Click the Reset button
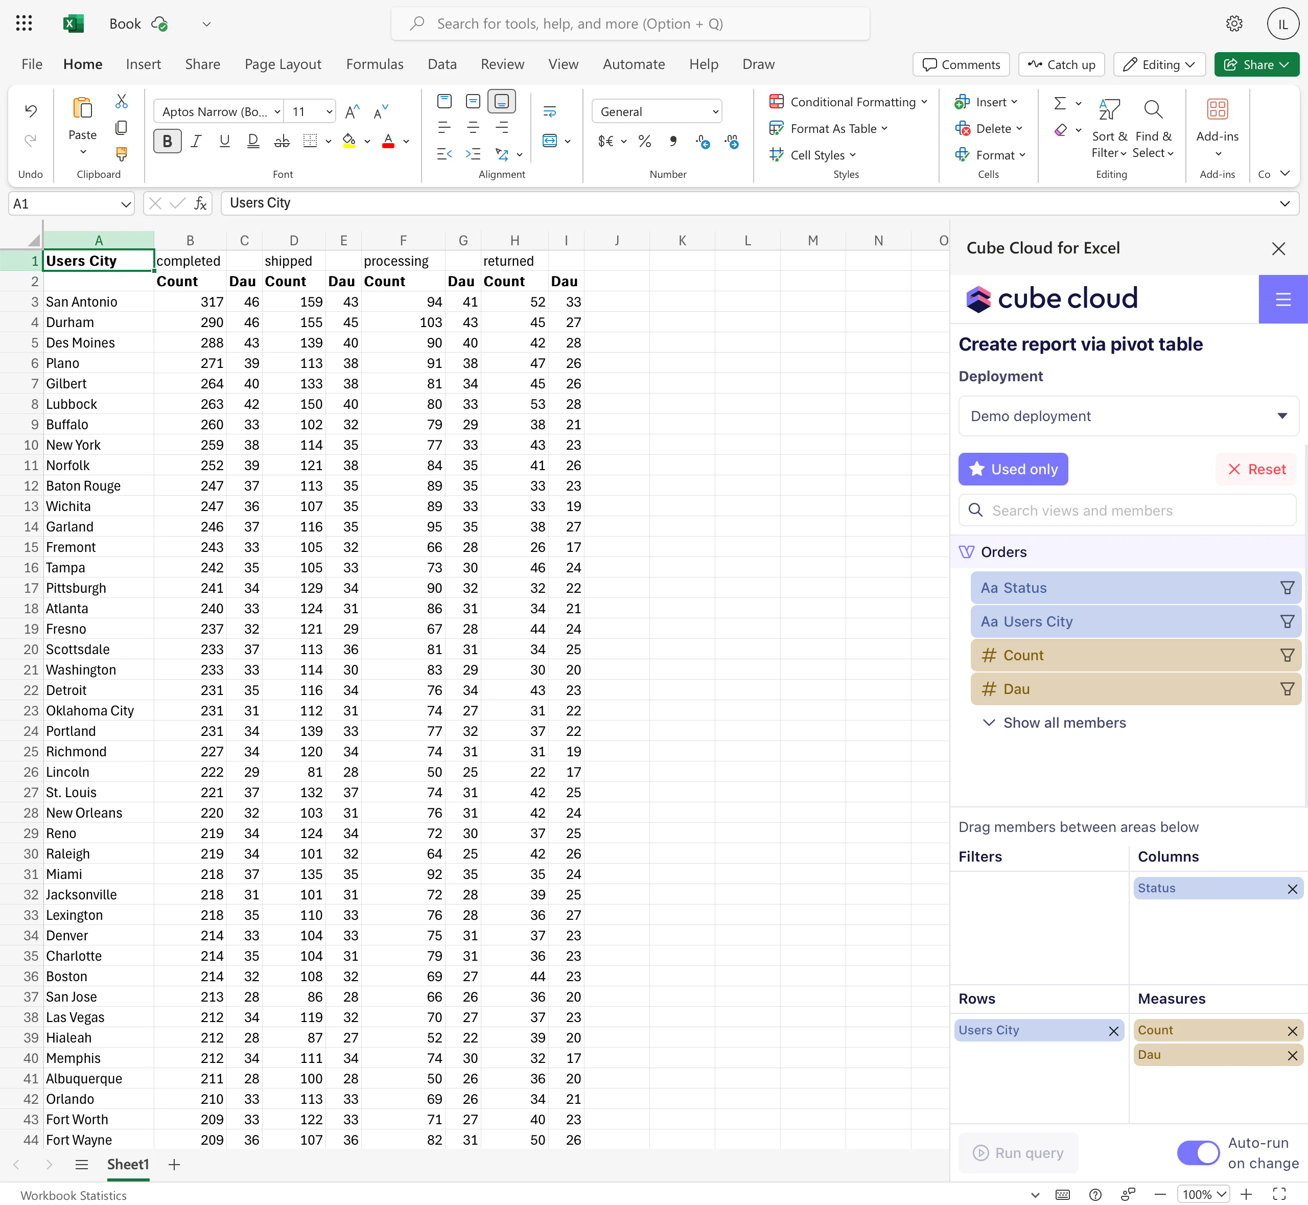Screen dimensions: 1308x1205 (1256, 469)
